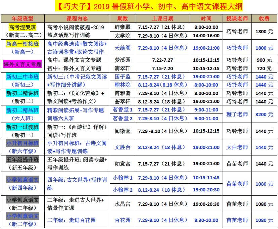The image size is (278, 229).
Task: Select the yellow-highlighted 高考涅槃班 label
Action: pos(22,27)
